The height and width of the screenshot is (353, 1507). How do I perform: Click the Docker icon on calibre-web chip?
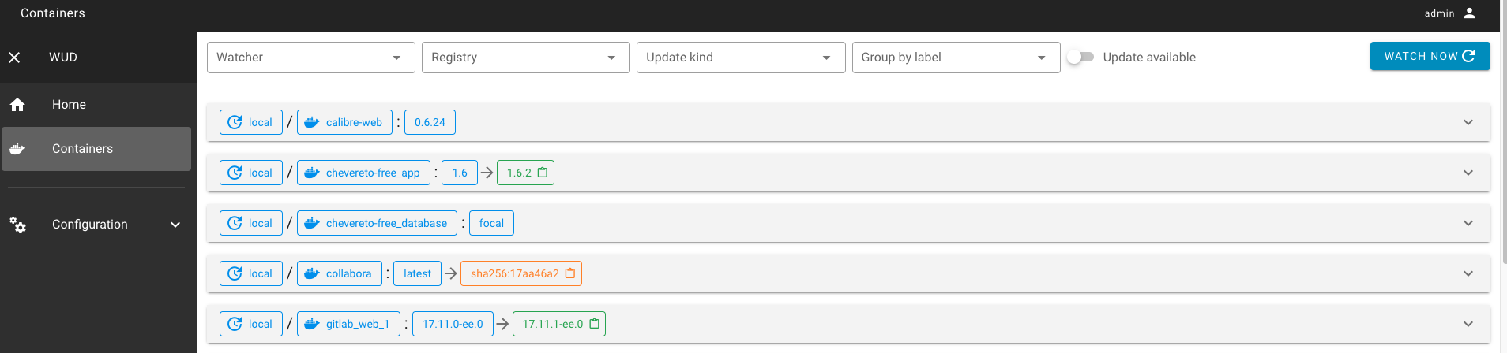point(312,122)
